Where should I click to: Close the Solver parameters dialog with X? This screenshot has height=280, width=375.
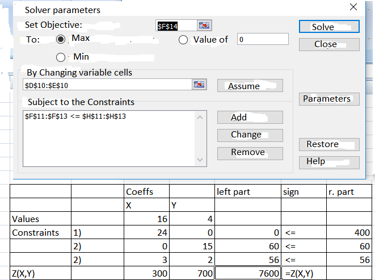click(x=353, y=7)
